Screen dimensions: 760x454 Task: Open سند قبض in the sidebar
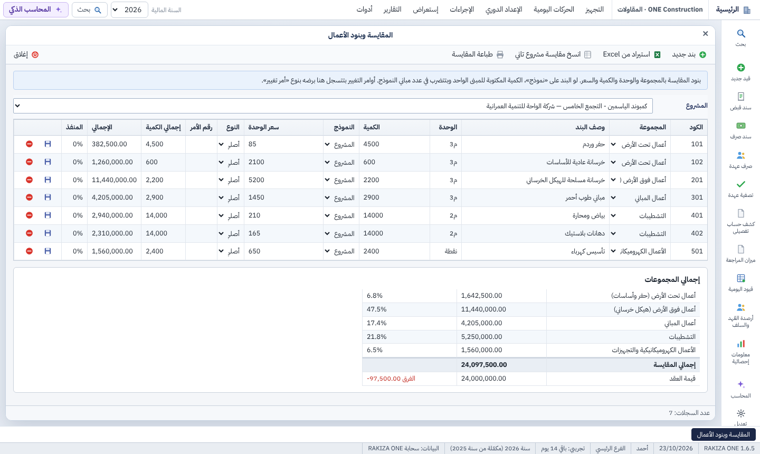[x=741, y=97]
